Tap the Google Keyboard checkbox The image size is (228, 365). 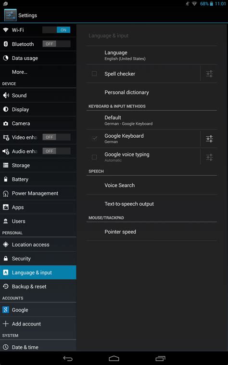coord(94,139)
